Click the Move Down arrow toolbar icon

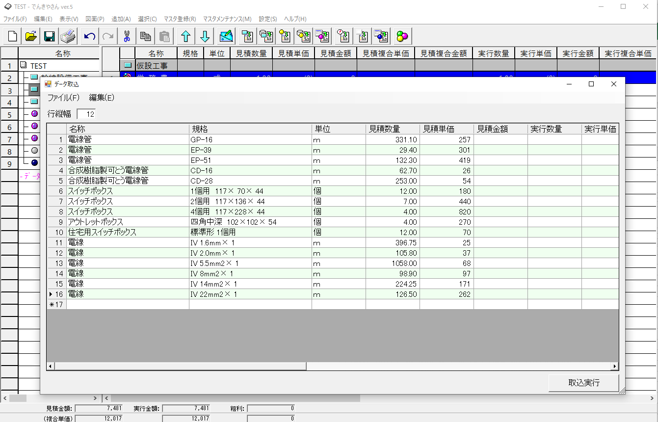tap(205, 36)
